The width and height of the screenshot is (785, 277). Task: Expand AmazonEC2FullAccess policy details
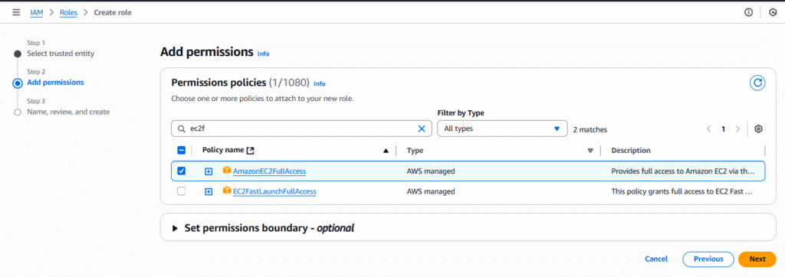click(209, 171)
